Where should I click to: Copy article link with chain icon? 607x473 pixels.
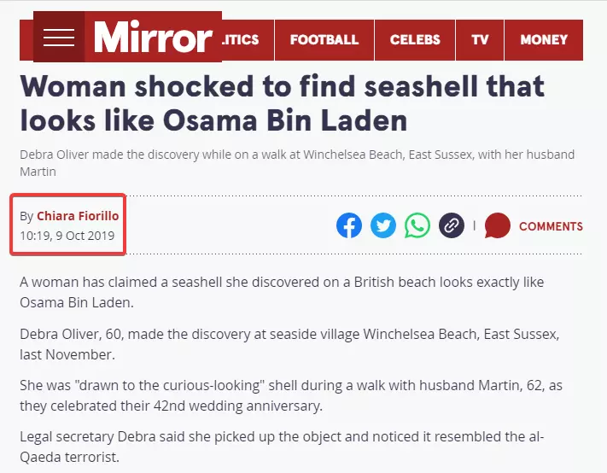pos(452,225)
